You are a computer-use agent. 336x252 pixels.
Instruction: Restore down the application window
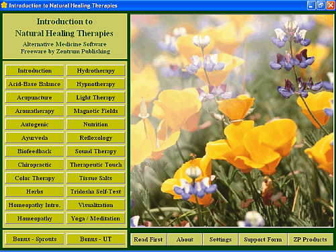pyautogui.click(x=321, y=5)
